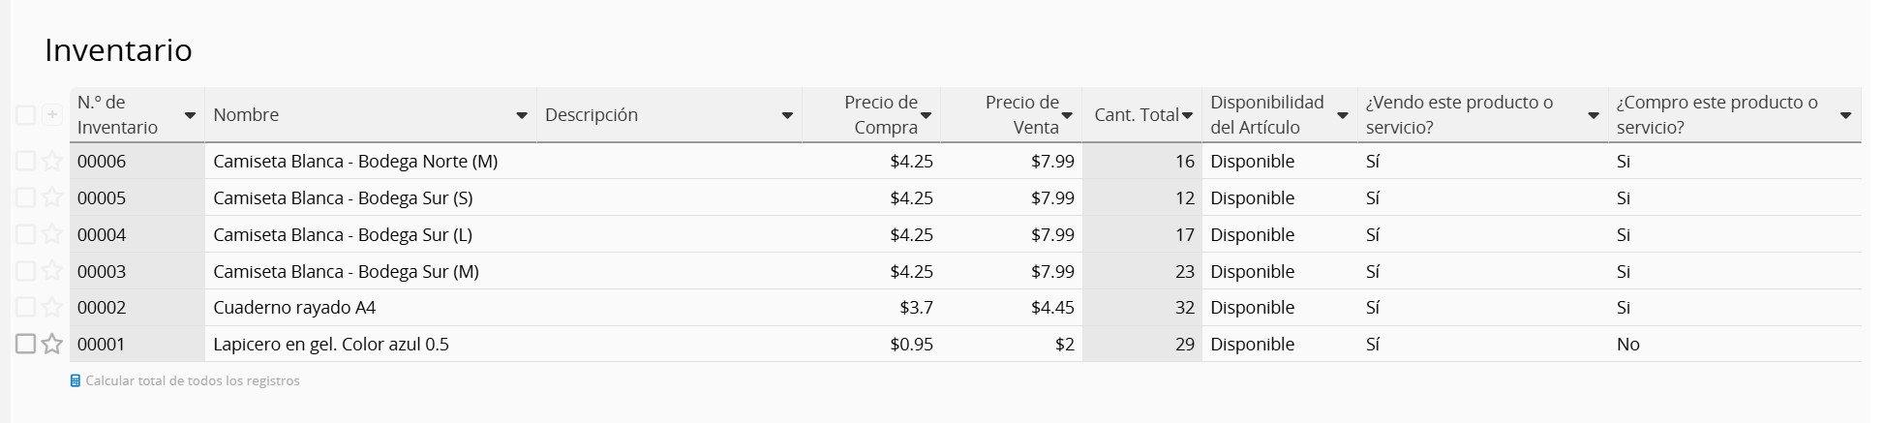Open Disponibilidad del Artículo column menu
The height and width of the screenshot is (423, 1884).
click(x=1343, y=116)
